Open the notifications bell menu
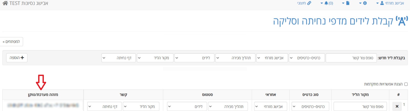This screenshot has height=111, width=410. point(327,3)
